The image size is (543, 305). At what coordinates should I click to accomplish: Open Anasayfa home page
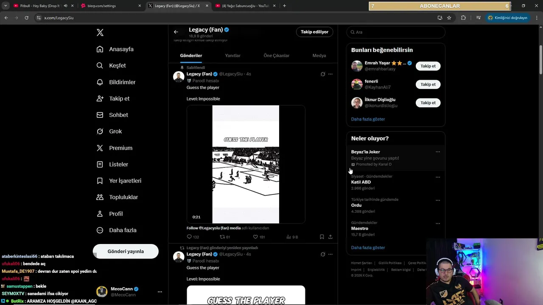pos(115,49)
